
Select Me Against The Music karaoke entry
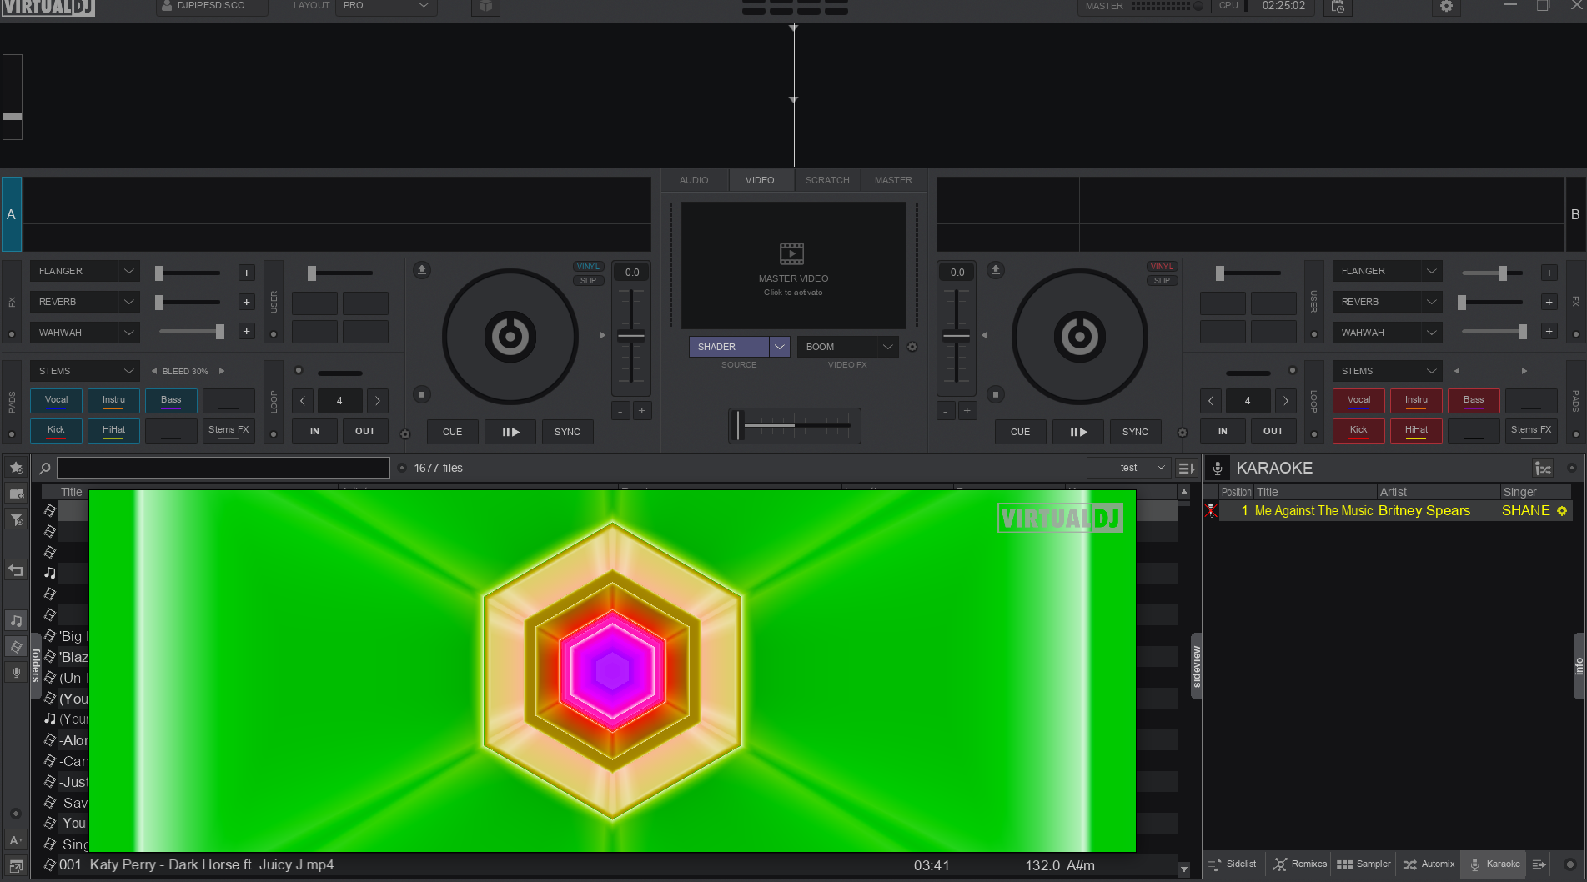1395,511
